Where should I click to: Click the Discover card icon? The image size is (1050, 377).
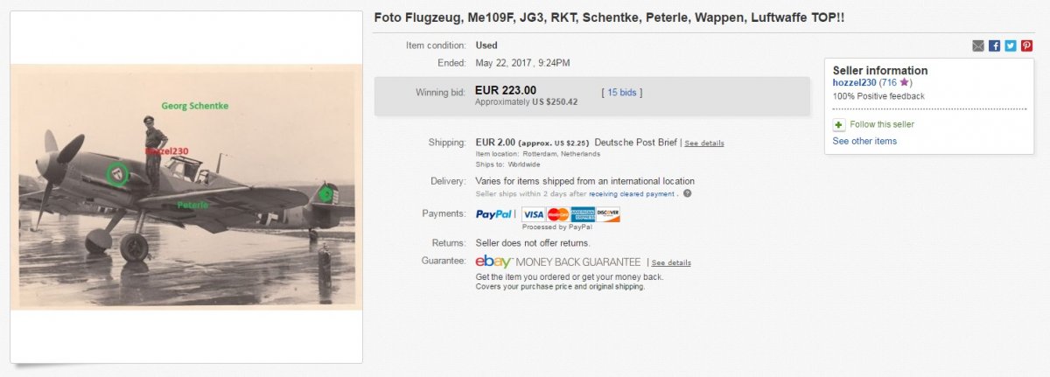607,214
